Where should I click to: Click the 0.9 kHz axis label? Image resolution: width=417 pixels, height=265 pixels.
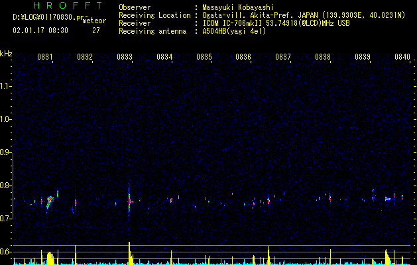(6, 152)
